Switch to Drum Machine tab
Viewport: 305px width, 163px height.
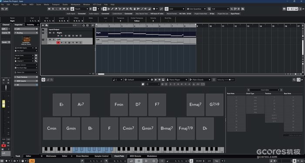[x=82, y=156]
